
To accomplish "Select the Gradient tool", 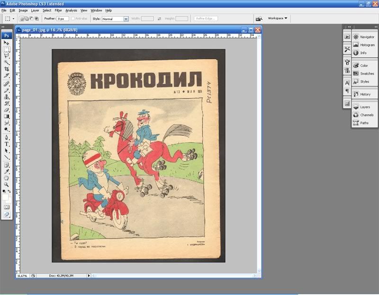I will point(7,116).
